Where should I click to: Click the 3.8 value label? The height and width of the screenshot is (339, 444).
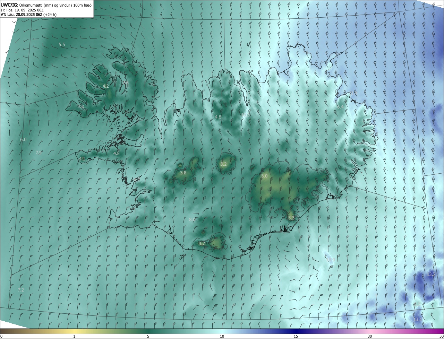click(x=183, y=173)
